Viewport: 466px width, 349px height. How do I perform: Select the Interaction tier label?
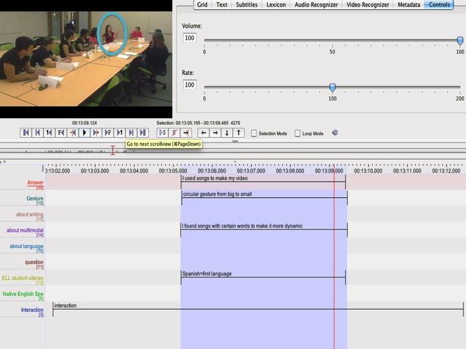pos(32,310)
